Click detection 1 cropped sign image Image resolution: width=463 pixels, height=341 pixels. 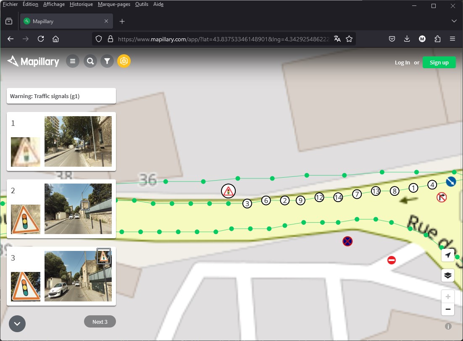point(25,152)
